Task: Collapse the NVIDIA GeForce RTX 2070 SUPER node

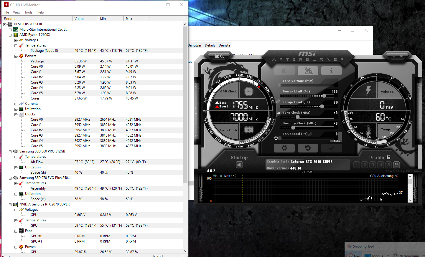Action: 10,204
